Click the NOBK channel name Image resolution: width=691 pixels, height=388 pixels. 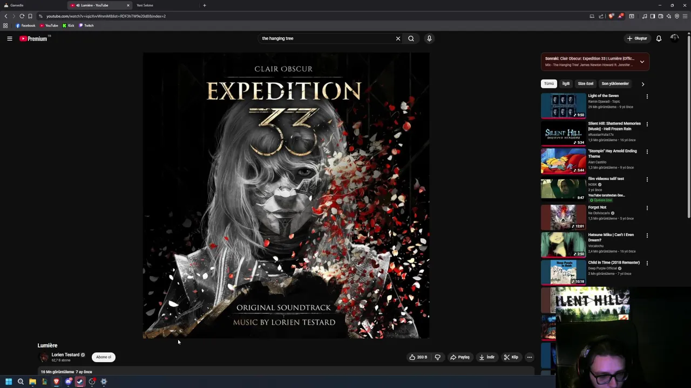[x=592, y=184]
